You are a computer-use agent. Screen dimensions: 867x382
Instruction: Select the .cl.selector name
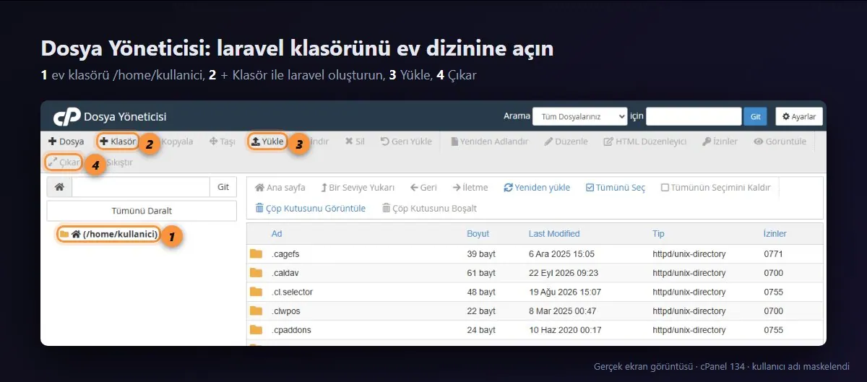click(x=292, y=292)
